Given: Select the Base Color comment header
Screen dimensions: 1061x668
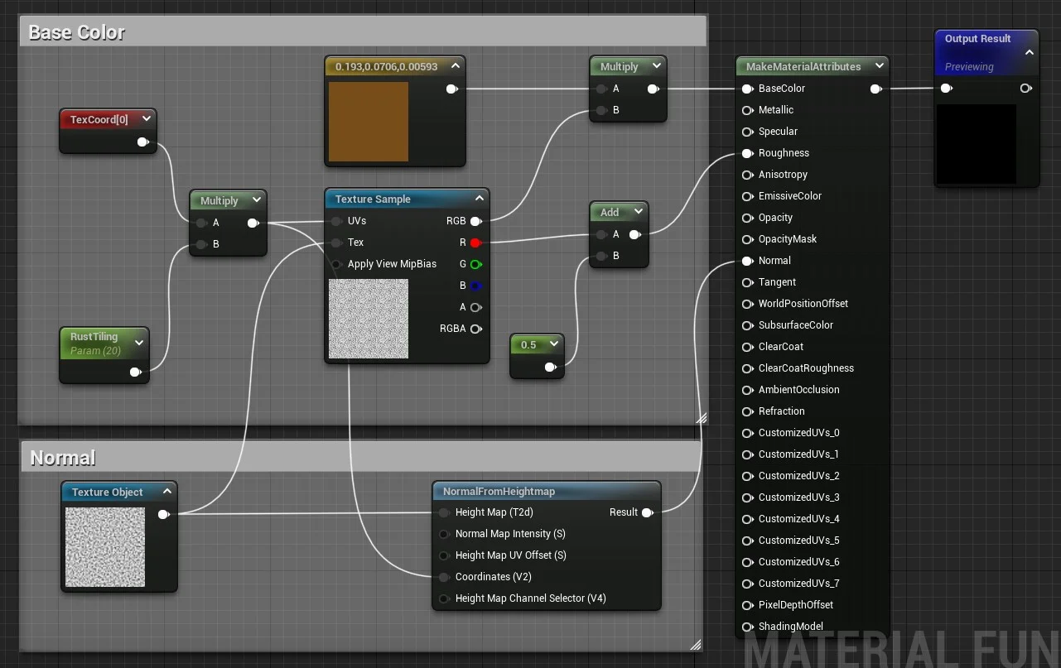Looking at the screenshot, I should tap(363, 31).
